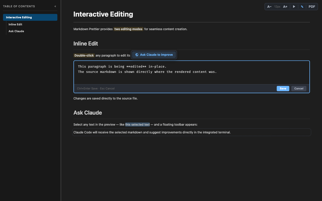This screenshot has height=201, width=322.
Task: Open the Inline Edit section from sidebar
Action: point(15,24)
